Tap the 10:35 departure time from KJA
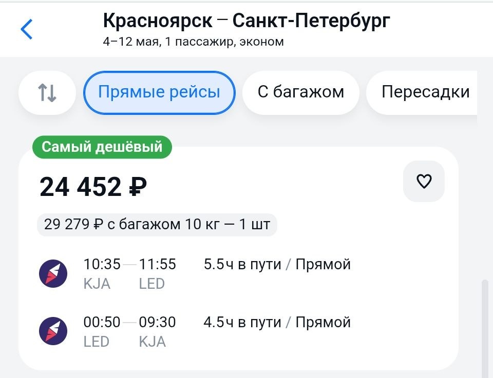 (102, 265)
